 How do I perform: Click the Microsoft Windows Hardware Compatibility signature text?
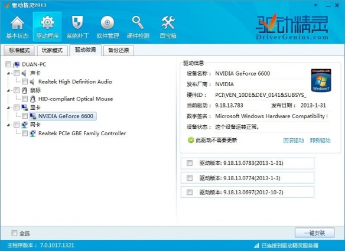[x=271, y=116]
